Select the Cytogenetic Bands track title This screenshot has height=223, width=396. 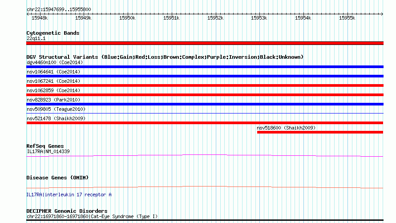(53, 33)
